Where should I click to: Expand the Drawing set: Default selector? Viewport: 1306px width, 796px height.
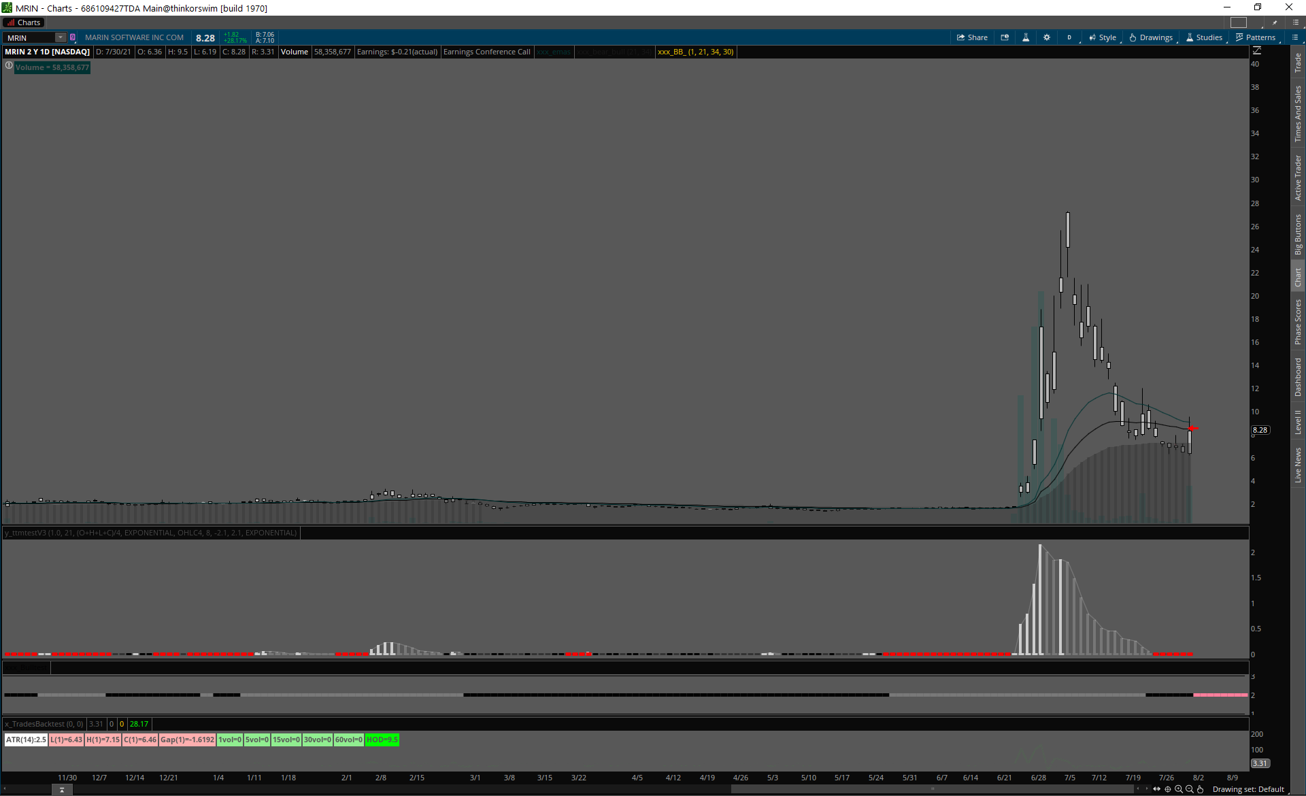(1248, 789)
